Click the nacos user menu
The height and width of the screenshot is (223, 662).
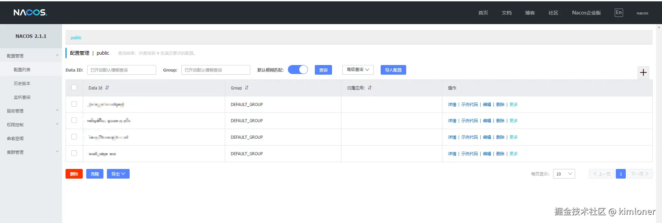[x=642, y=13]
